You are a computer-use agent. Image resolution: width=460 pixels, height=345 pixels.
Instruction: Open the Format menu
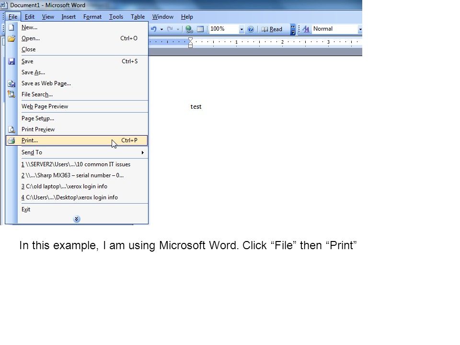[x=92, y=17]
